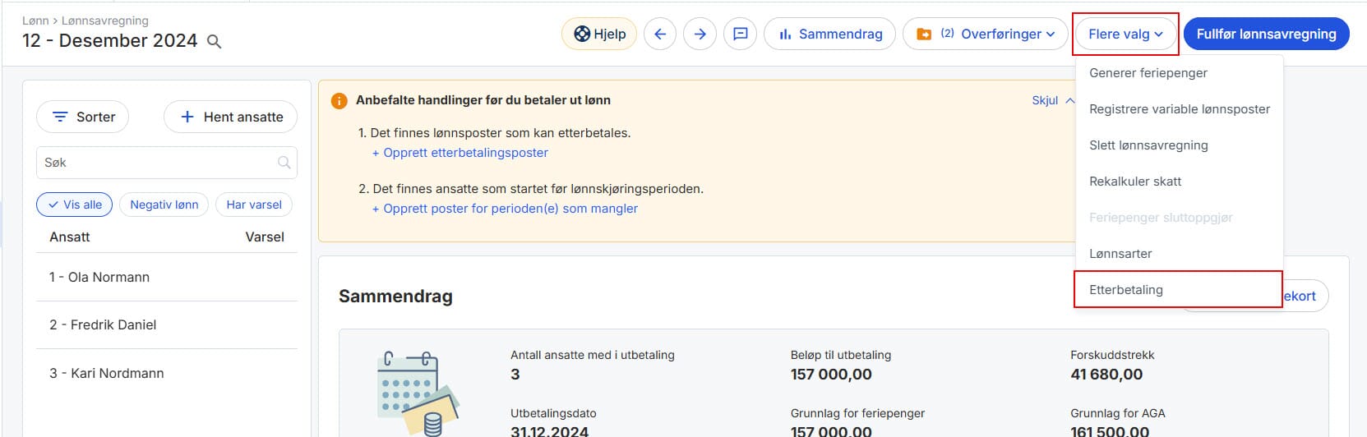The height and width of the screenshot is (437, 1367).
Task: Toggle the Negativ lønn filter
Action: click(164, 205)
